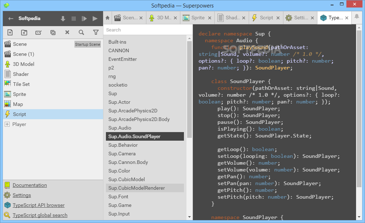
Task: Select Sup.CubicModelRenderer in the list
Action: [145, 188]
